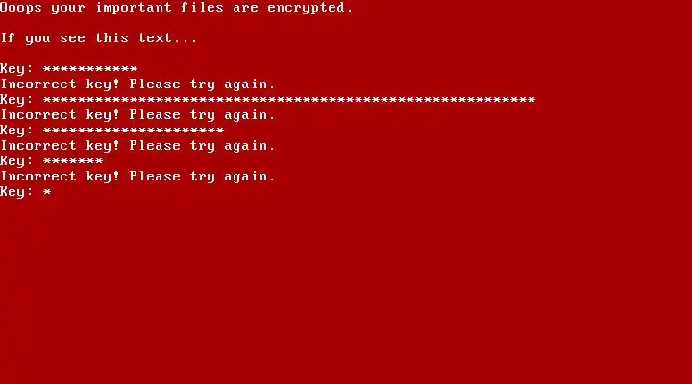692x384 pixels.
Task: Select the "If you see this text..." line
Action: [x=98, y=37]
